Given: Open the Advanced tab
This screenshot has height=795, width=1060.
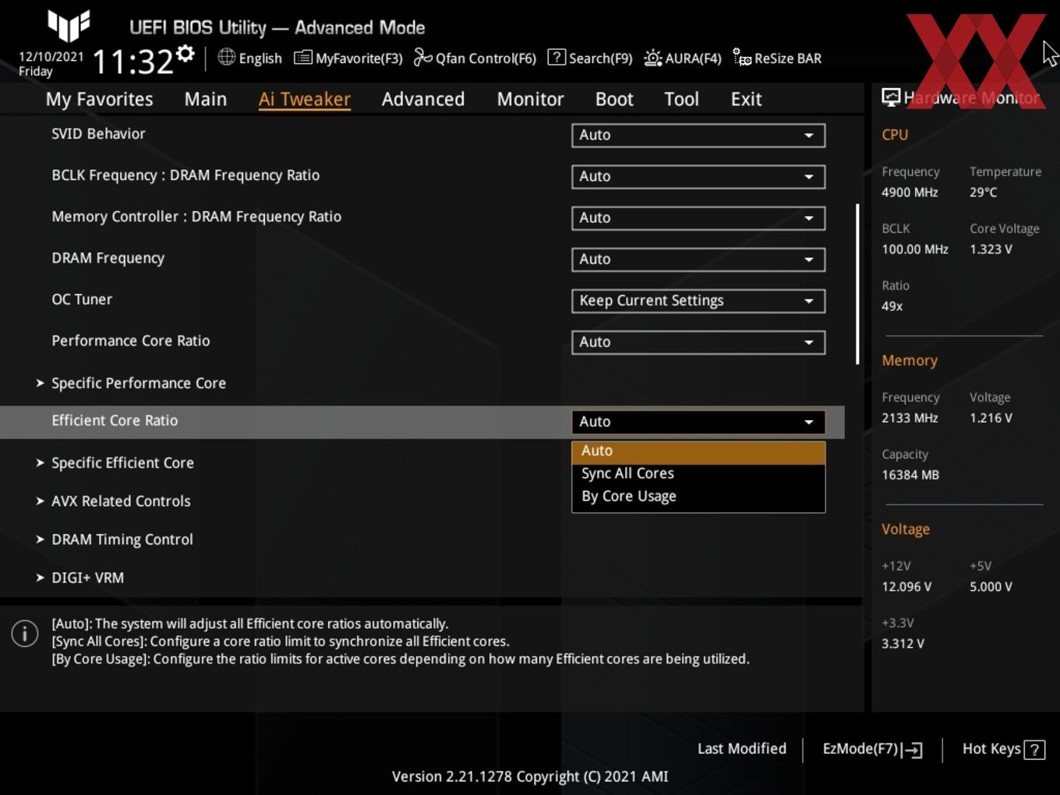Looking at the screenshot, I should [x=423, y=99].
